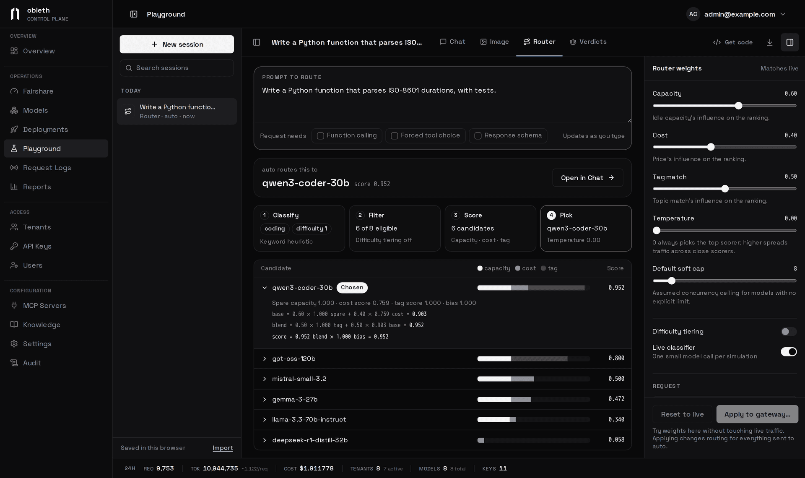The width and height of the screenshot is (805, 478).
Task: Click the Import link
Action: click(x=223, y=448)
